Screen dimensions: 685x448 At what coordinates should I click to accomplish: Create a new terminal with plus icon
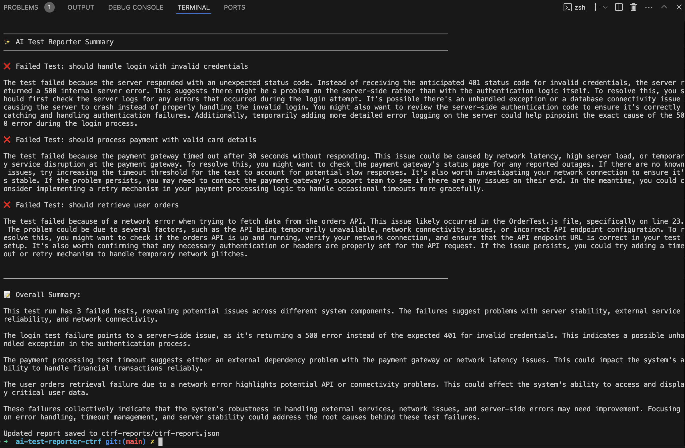click(x=595, y=7)
